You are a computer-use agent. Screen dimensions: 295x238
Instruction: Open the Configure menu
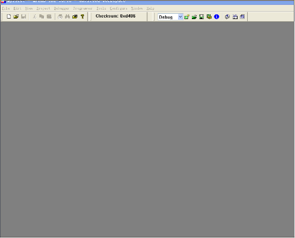pyautogui.click(x=119, y=8)
